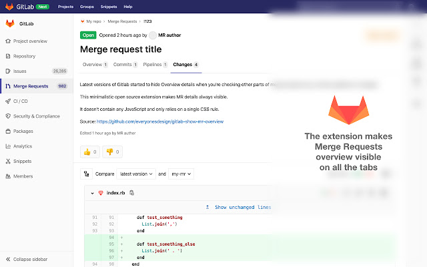Click the Members people icon
This screenshot has height=267, width=427.
click(8, 176)
